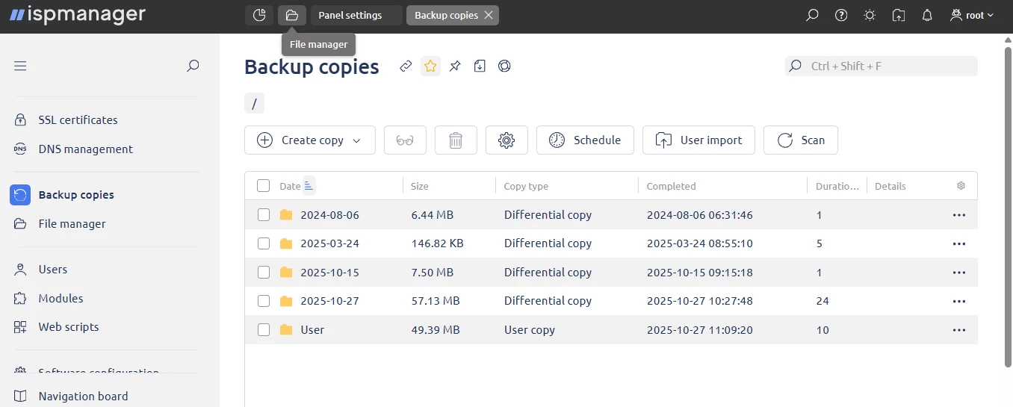The height and width of the screenshot is (407, 1013).
Task: Close the Backup copies tab
Action: pos(489,15)
